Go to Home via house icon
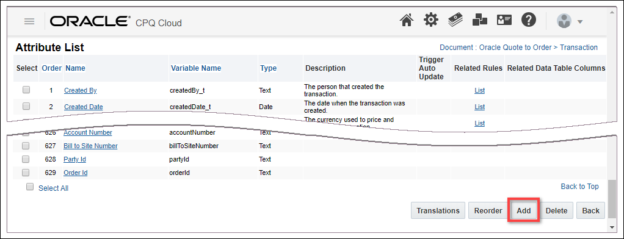This screenshot has height=239, width=624. tap(406, 21)
